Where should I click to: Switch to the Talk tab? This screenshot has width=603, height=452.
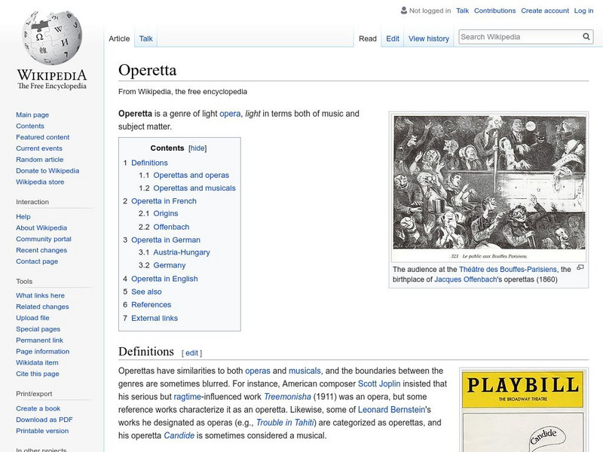click(x=145, y=38)
